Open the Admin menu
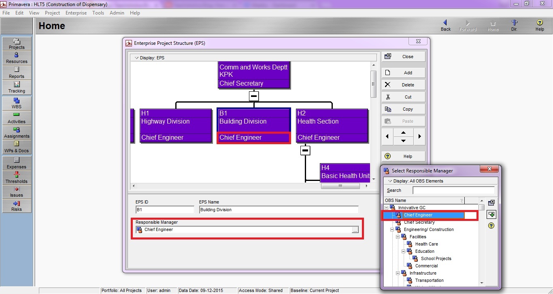The image size is (553, 294). pos(117,13)
